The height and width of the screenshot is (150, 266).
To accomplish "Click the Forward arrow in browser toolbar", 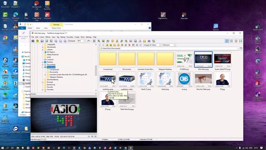I will 103,45.
